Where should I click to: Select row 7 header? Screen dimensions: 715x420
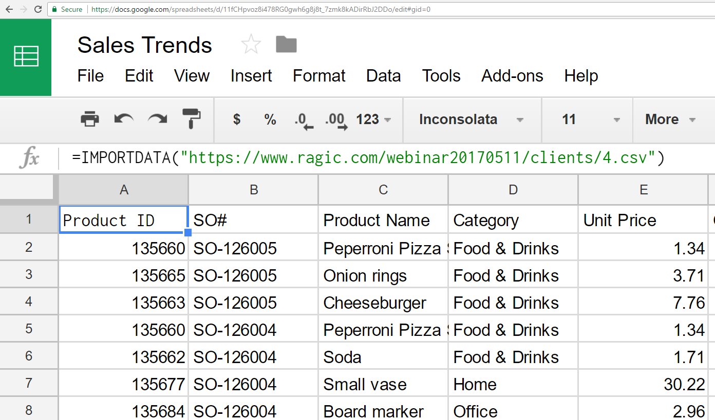[29, 383]
